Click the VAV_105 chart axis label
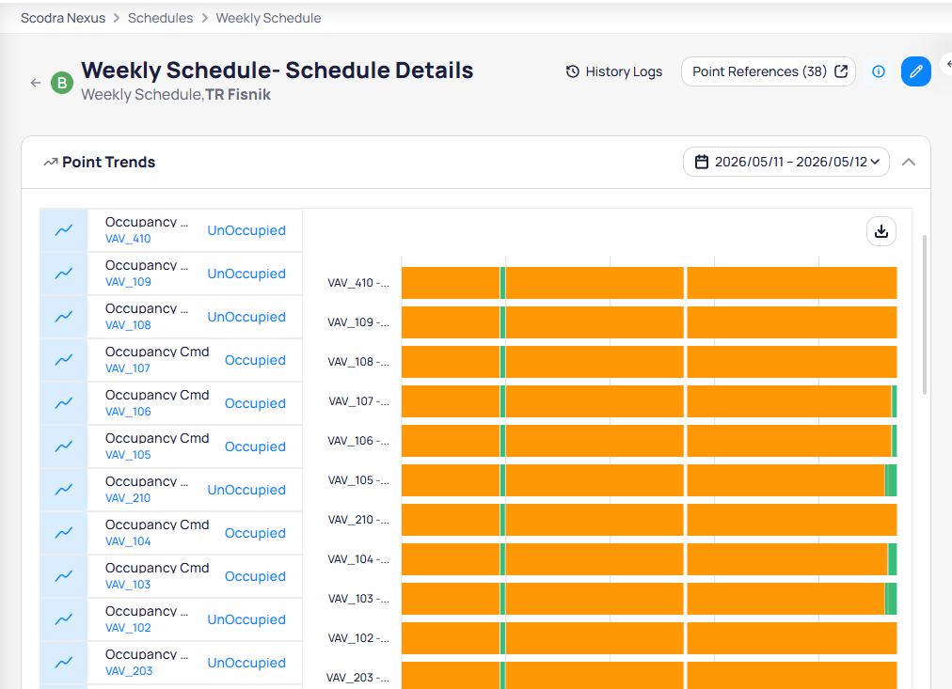Screen dimensions: 952x689 358,480
